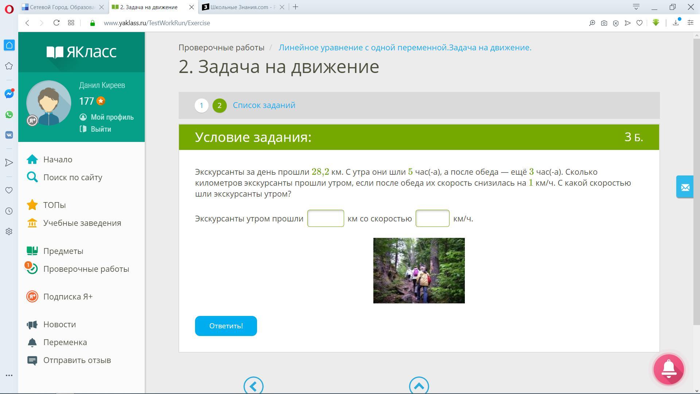This screenshot has width=700, height=394.
Task: Reload the page
Action: tap(56, 23)
